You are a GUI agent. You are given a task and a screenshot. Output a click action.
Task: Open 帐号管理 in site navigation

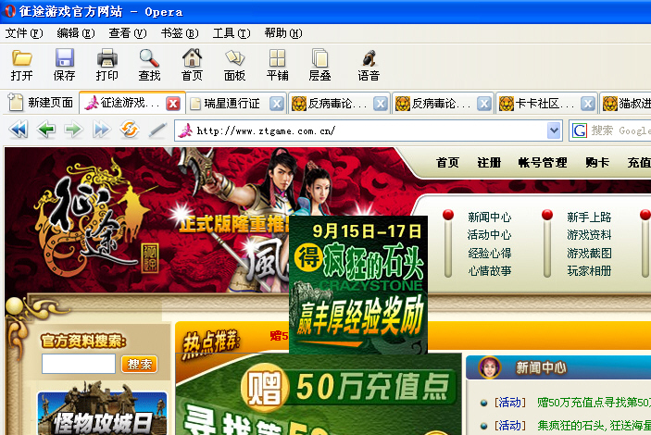pyautogui.click(x=543, y=163)
